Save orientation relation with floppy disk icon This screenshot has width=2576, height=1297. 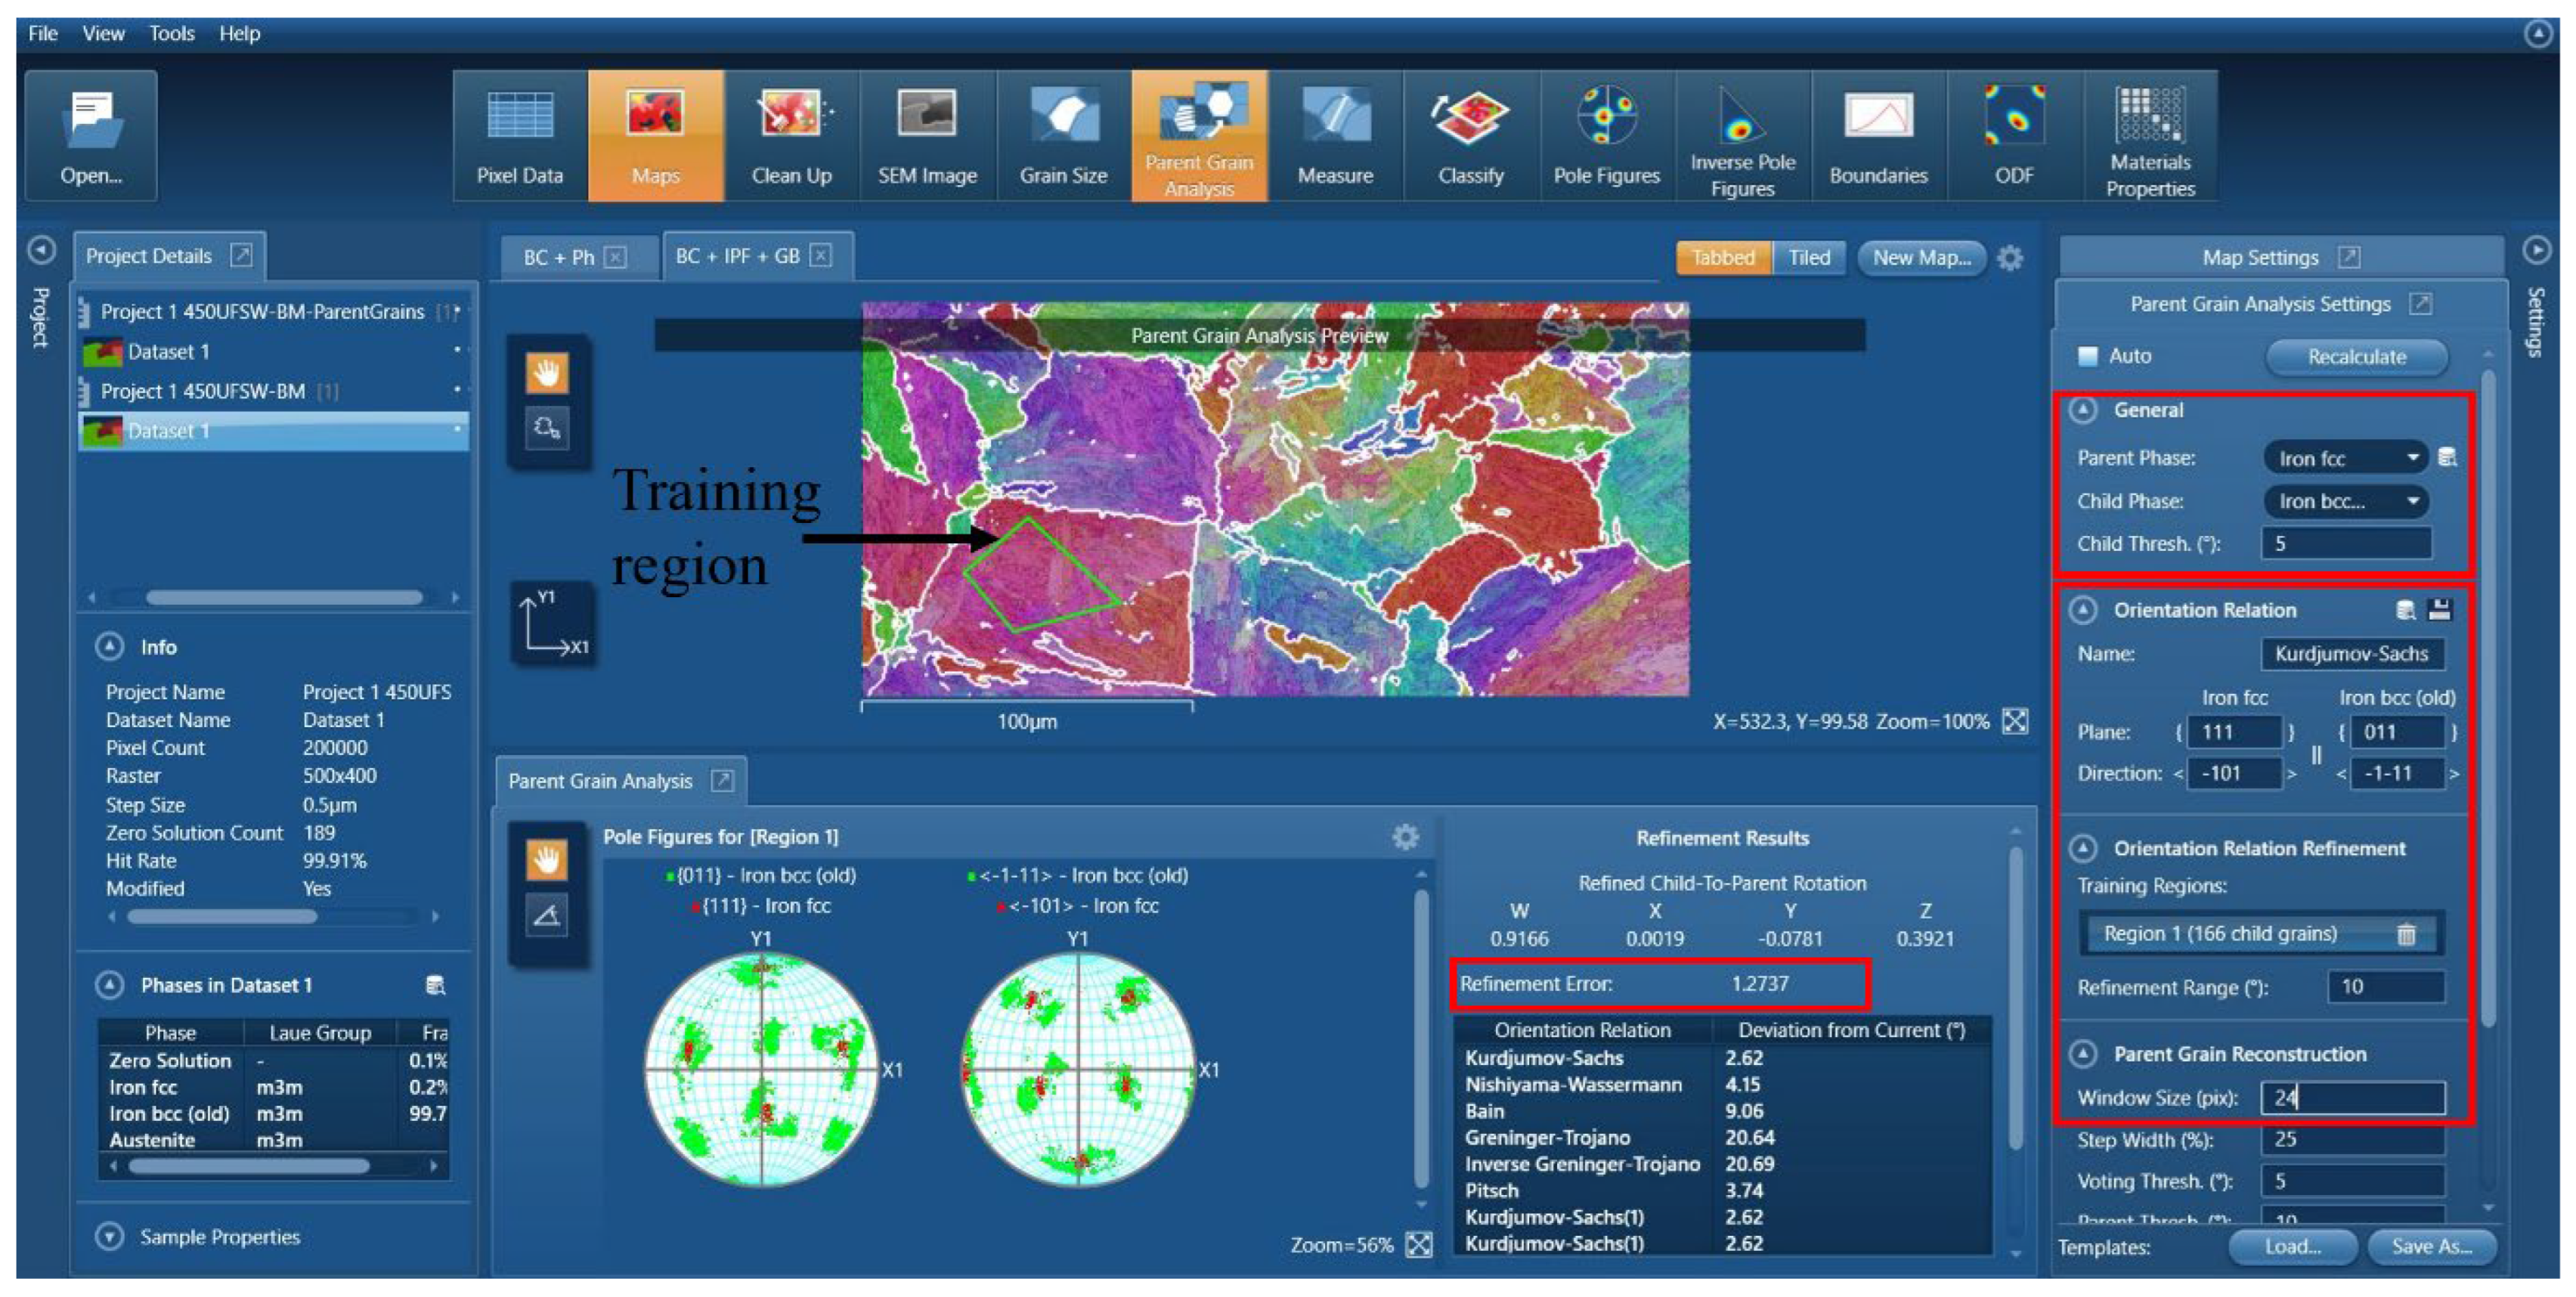point(2439,610)
